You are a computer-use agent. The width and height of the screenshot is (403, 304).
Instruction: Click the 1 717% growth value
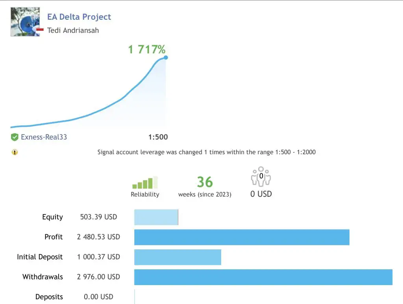tap(147, 49)
